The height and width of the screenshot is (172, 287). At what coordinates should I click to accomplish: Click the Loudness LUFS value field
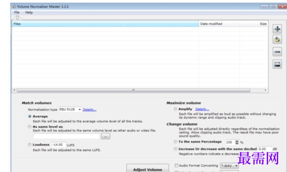(59, 145)
